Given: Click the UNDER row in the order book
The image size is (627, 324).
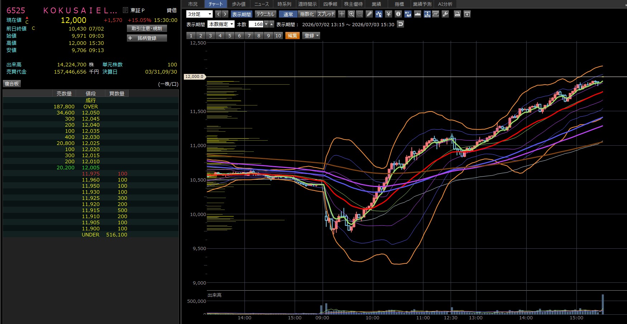Looking at the screenshot, I should click(x=91, y=235).
